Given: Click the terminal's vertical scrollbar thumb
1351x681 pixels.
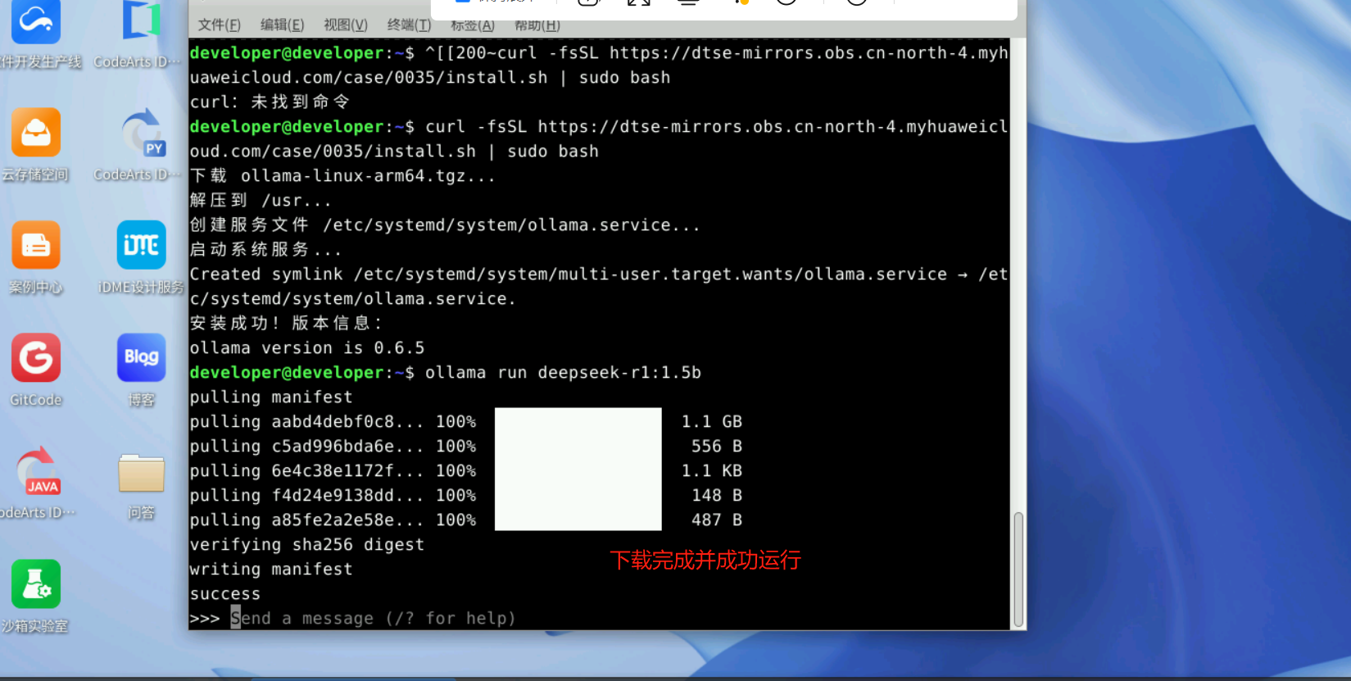Looking at the screenshot, I should coord(1018,570).
